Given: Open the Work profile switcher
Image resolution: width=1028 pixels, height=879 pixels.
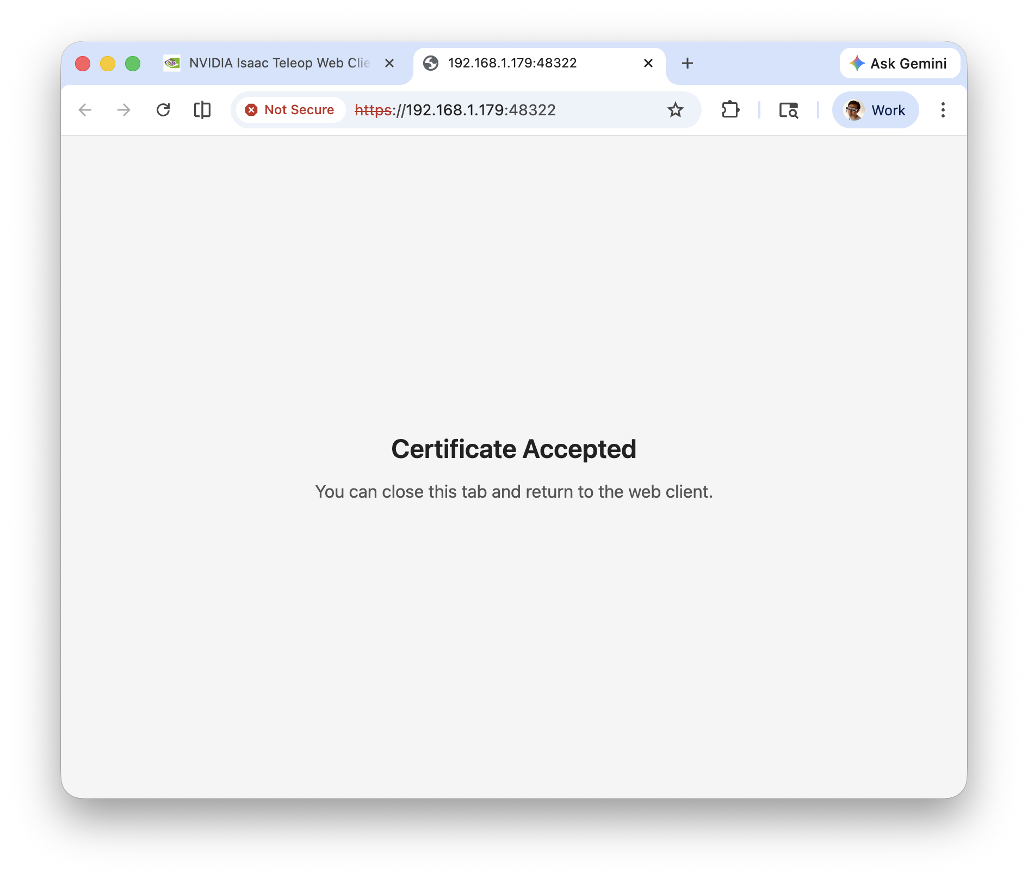Looking at the screenshot, I should coord(875,110).
